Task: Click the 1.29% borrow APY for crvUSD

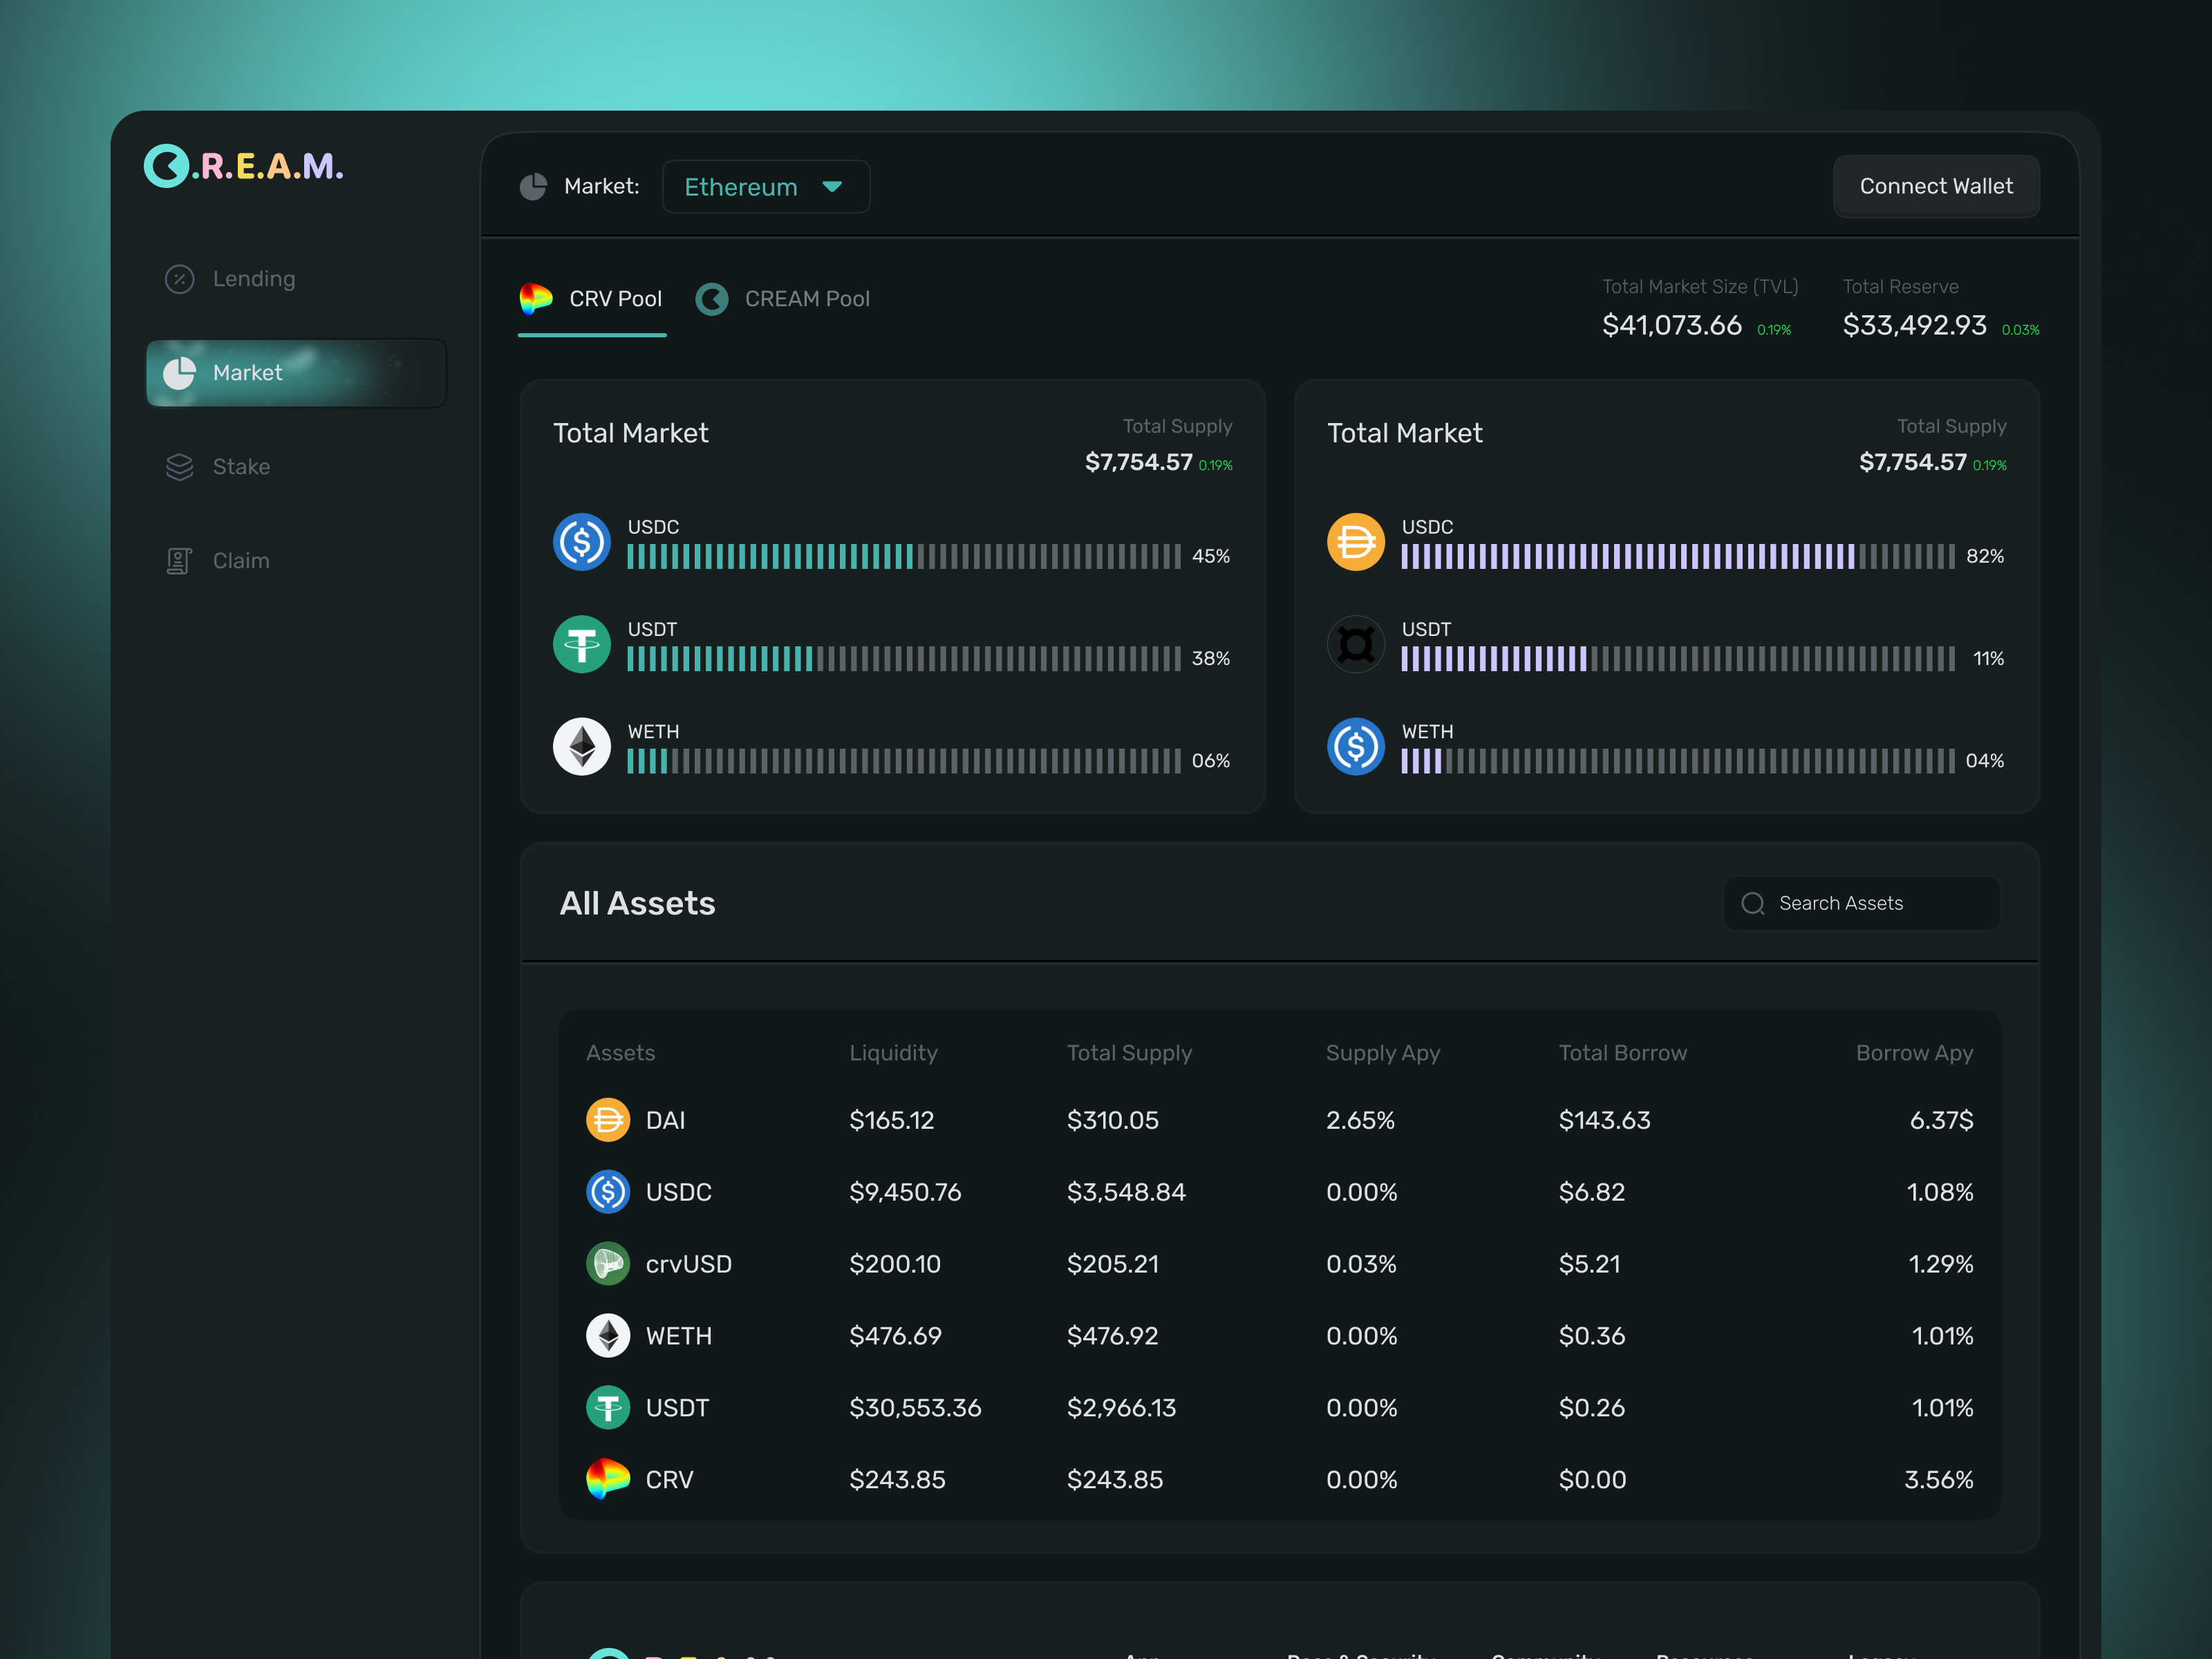Action: pyautogui.click(x=1940, y=1264)
